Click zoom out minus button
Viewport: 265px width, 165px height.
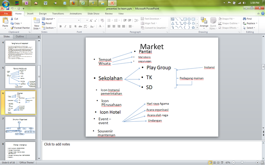click(x=234, y=163)
